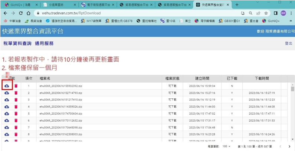Expand hidden bookmarks overflow chevron
295x151 pixels.
290,21
